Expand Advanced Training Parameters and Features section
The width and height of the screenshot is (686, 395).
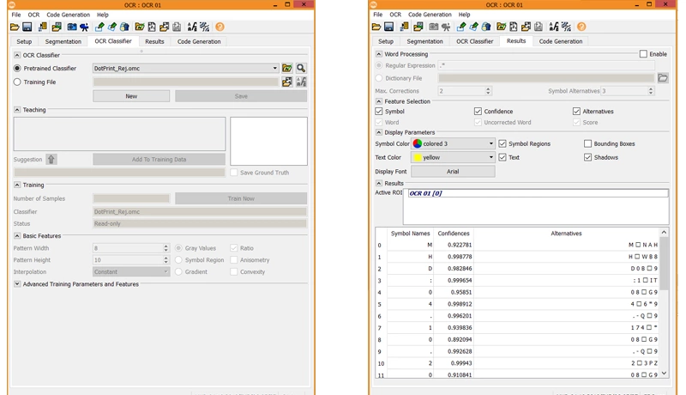click(17, 284)
